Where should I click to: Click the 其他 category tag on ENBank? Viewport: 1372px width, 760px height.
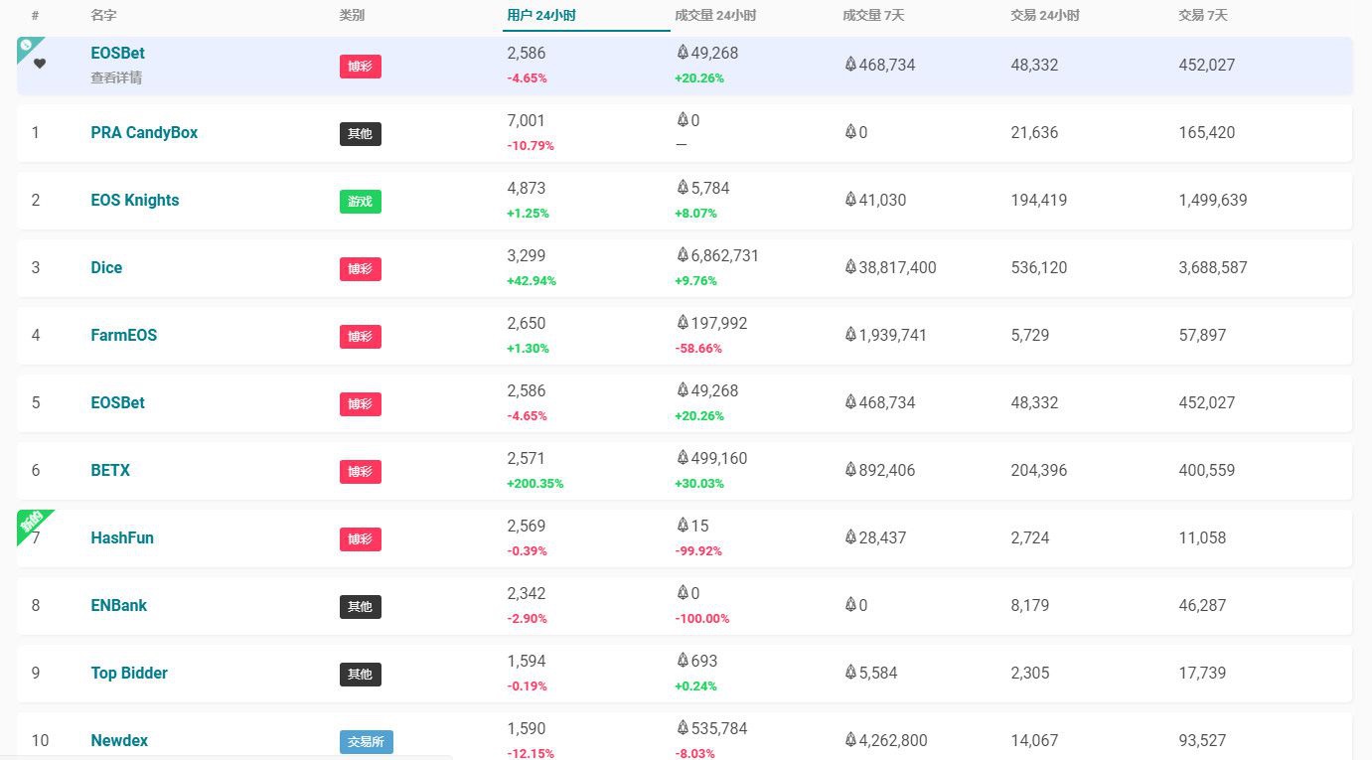[360, 607]
